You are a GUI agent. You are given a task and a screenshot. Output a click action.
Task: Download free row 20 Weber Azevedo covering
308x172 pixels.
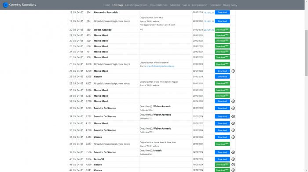click(222, 30)
